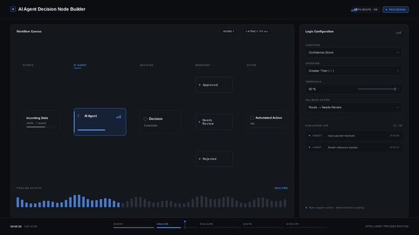Click the dot marker on Approved branch
This screenshot has width=419, height=235.
pos(199,85)
